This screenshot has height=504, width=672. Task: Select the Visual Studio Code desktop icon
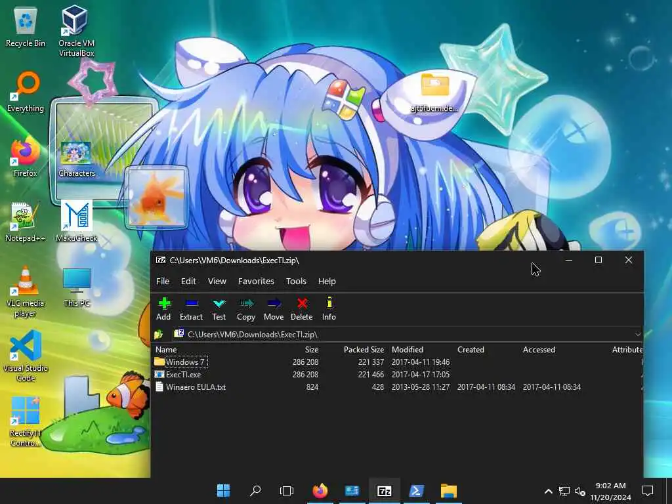(x=26, y=356)
